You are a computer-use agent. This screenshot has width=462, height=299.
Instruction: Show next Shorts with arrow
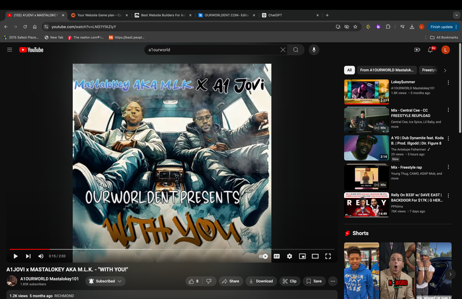(x=450, y=274)
